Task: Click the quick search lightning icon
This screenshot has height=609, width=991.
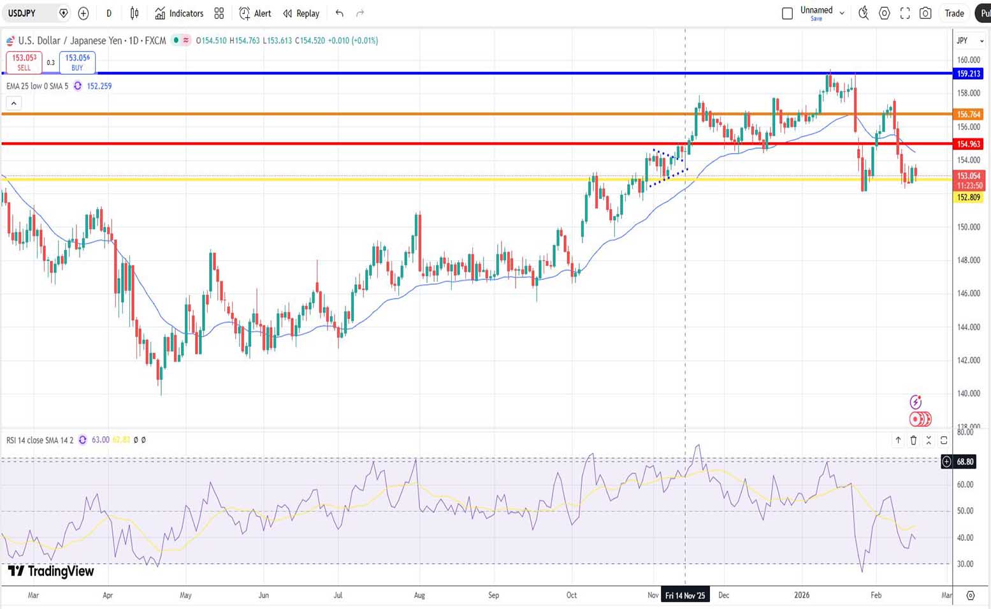Action: (x=864, y=13)
